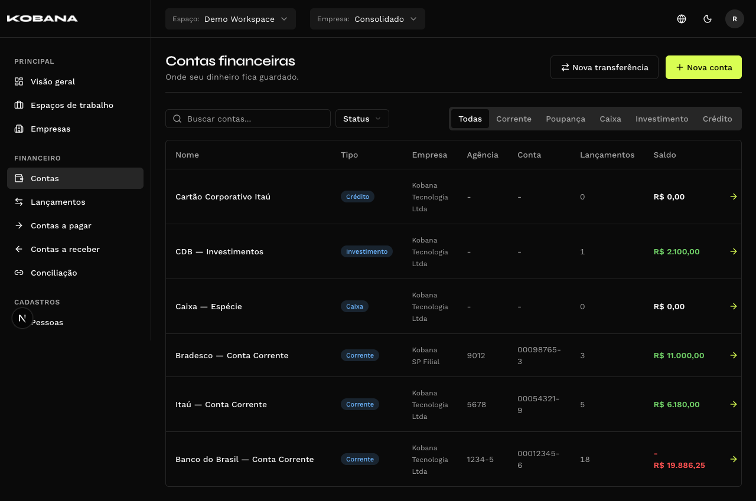Viewport: 756px width, 501px height.
Task: Open Contas a receber
Action: click(x=75, y=249)
